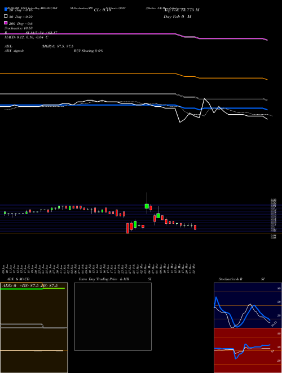Click the date labels axis below candlesticks
Image resolution: width=282 pixels, height=373 pixels.
click(99, 268)
